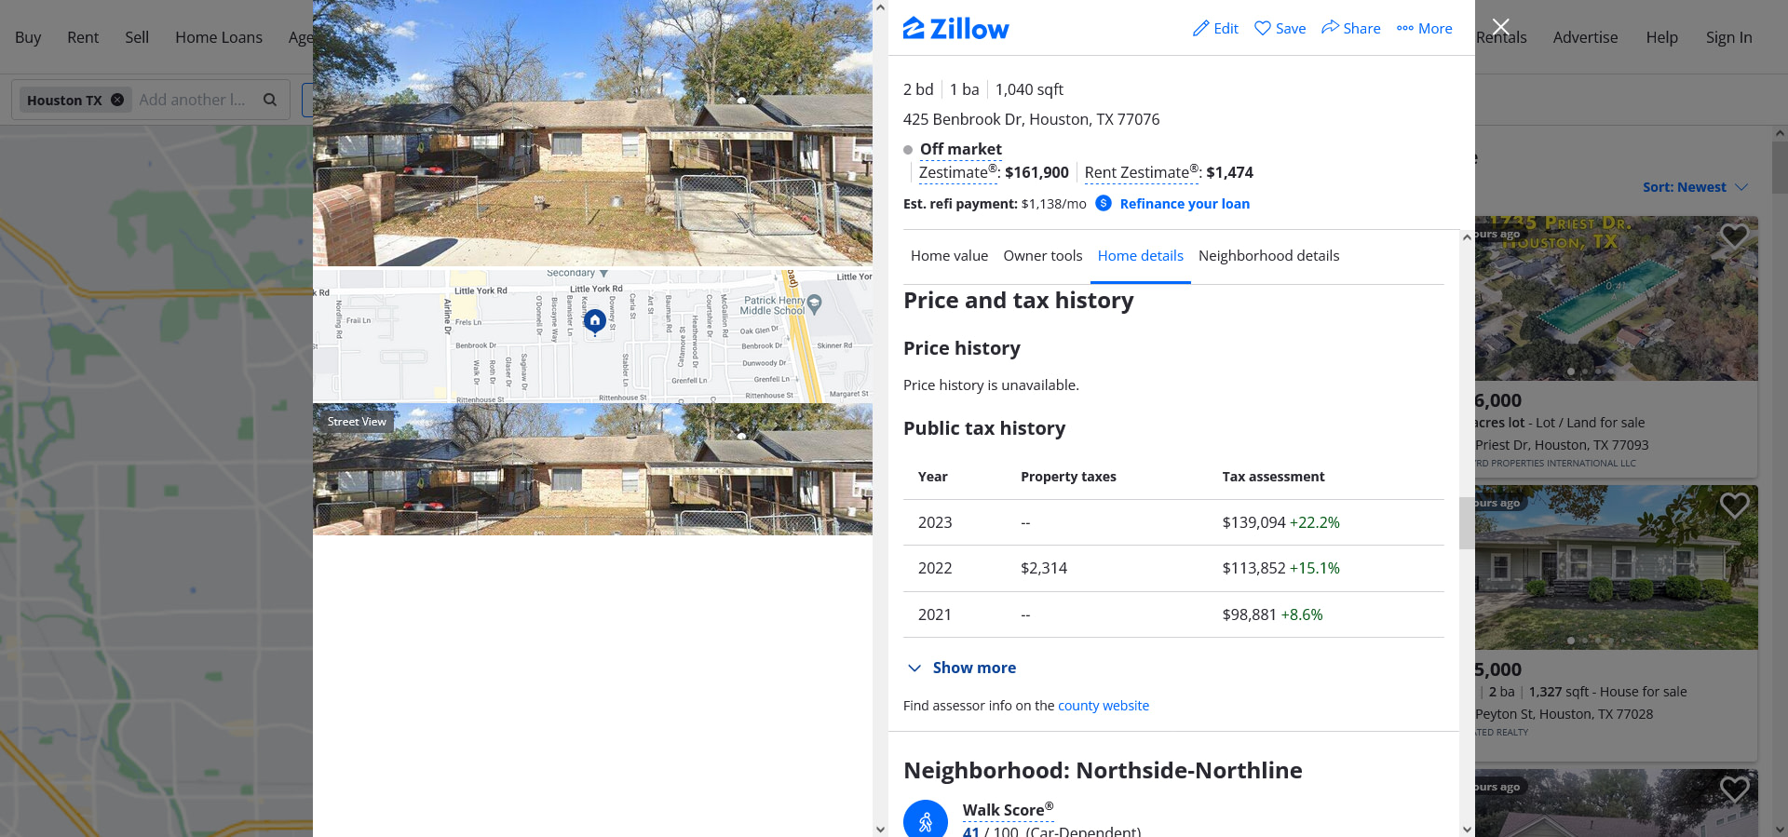Open the Sort: Newest dropdown

tap(1695, 187)
